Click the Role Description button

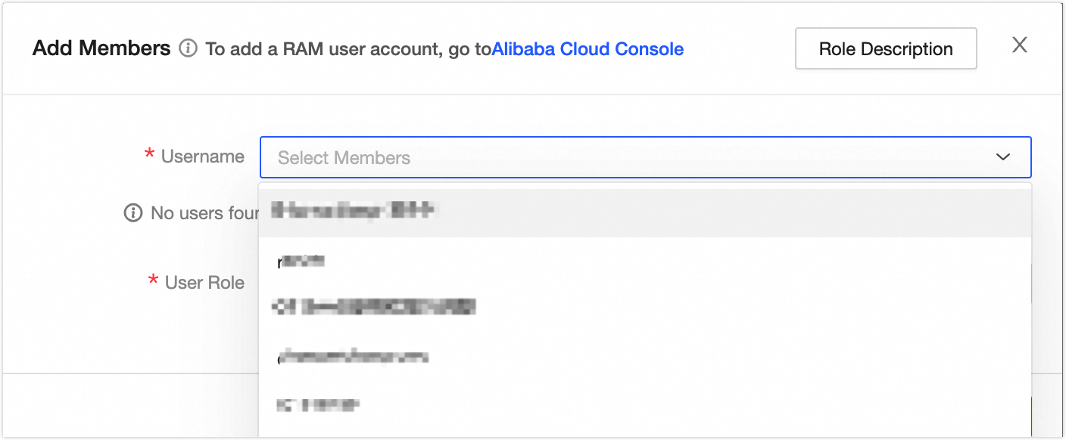tap(886, 49)
